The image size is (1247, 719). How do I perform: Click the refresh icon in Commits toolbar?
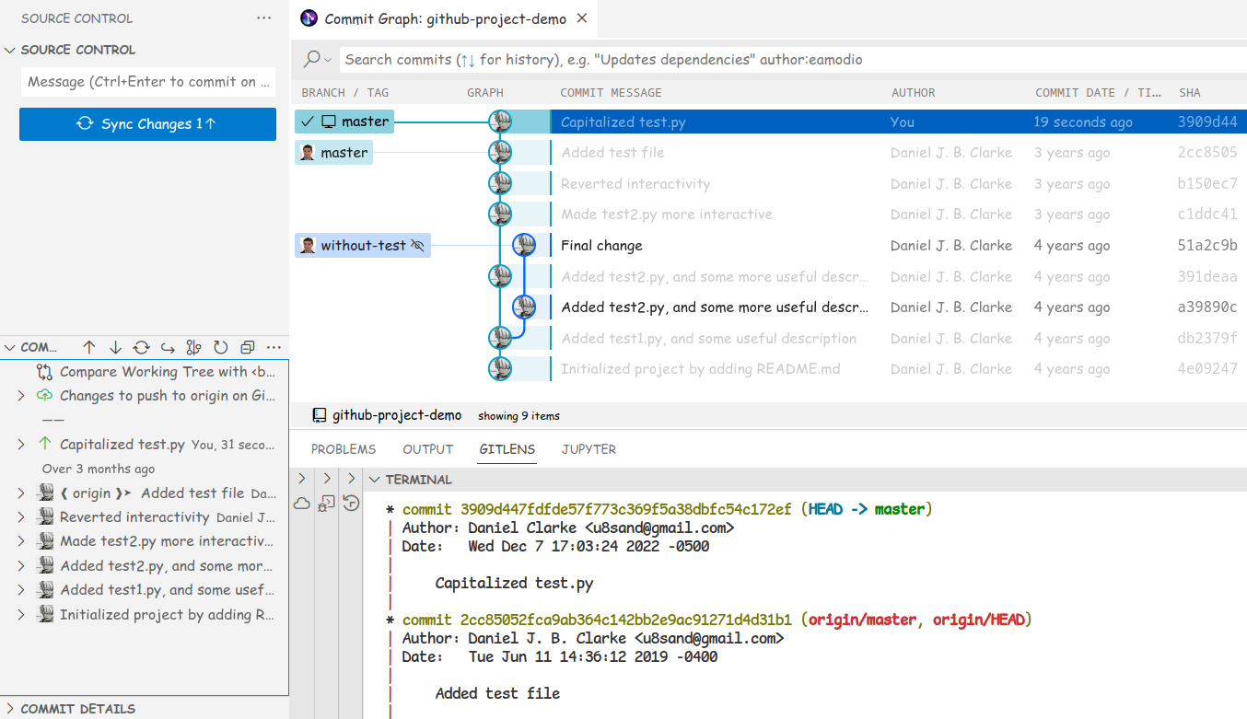pos(220,347)
